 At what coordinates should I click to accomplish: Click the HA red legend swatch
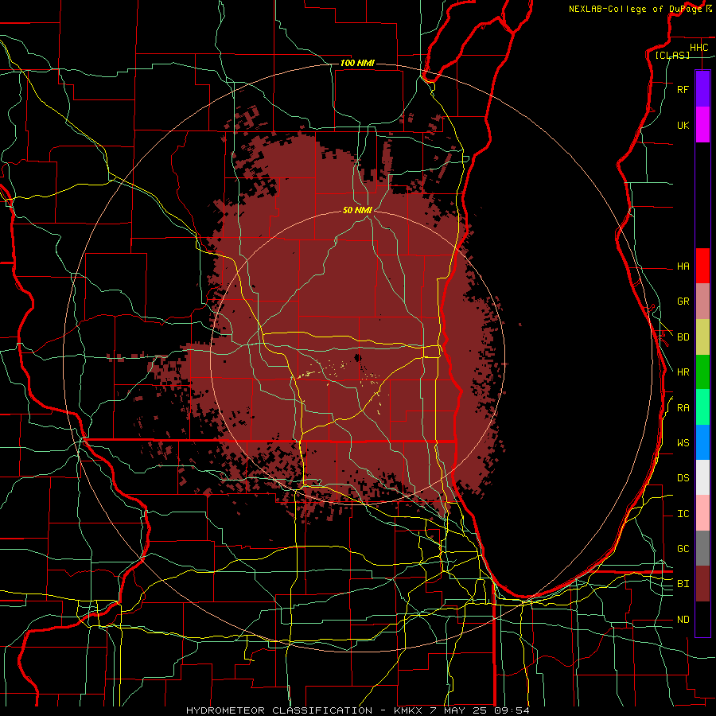pyautogui.click(x=702, y=266)
